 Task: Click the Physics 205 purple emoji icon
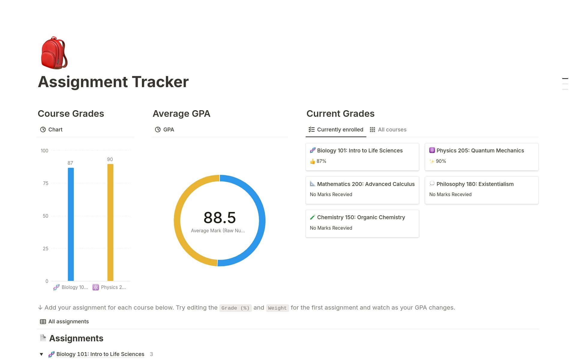click(x=432, y=150)
